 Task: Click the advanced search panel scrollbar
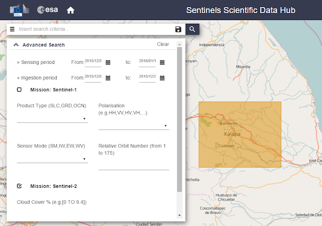point(180,121)
